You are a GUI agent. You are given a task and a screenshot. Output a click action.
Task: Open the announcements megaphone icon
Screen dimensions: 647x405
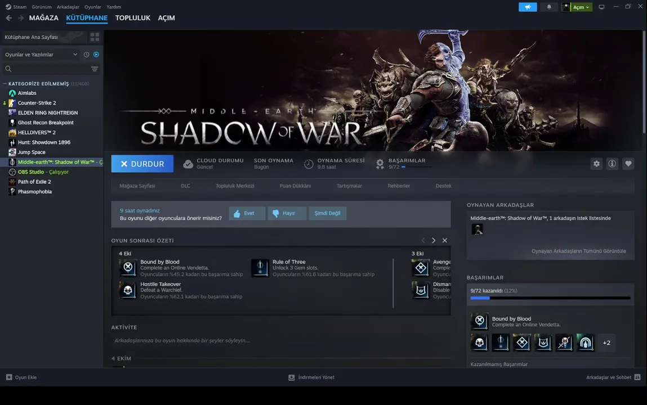coord(528,7)
